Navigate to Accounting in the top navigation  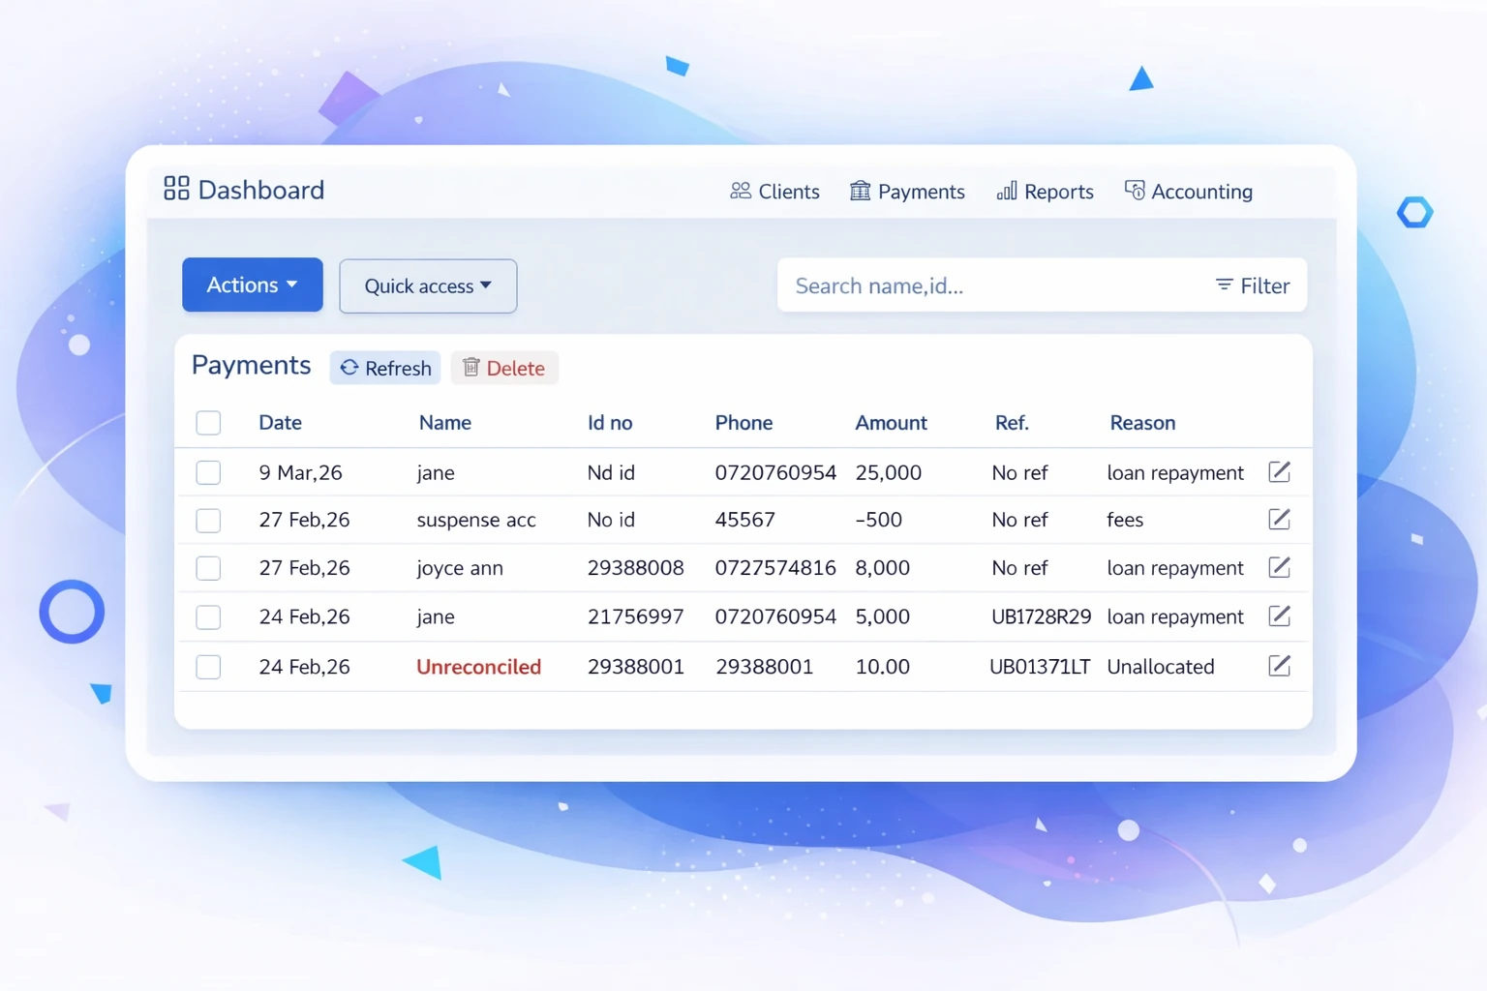pos(1188,192)
